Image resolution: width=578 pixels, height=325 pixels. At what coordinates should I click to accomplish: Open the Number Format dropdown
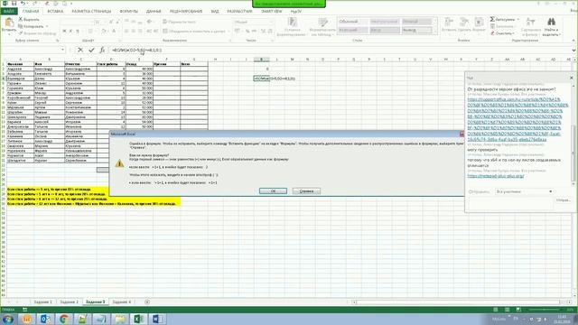pyautogui.click(x=272, y=22)
